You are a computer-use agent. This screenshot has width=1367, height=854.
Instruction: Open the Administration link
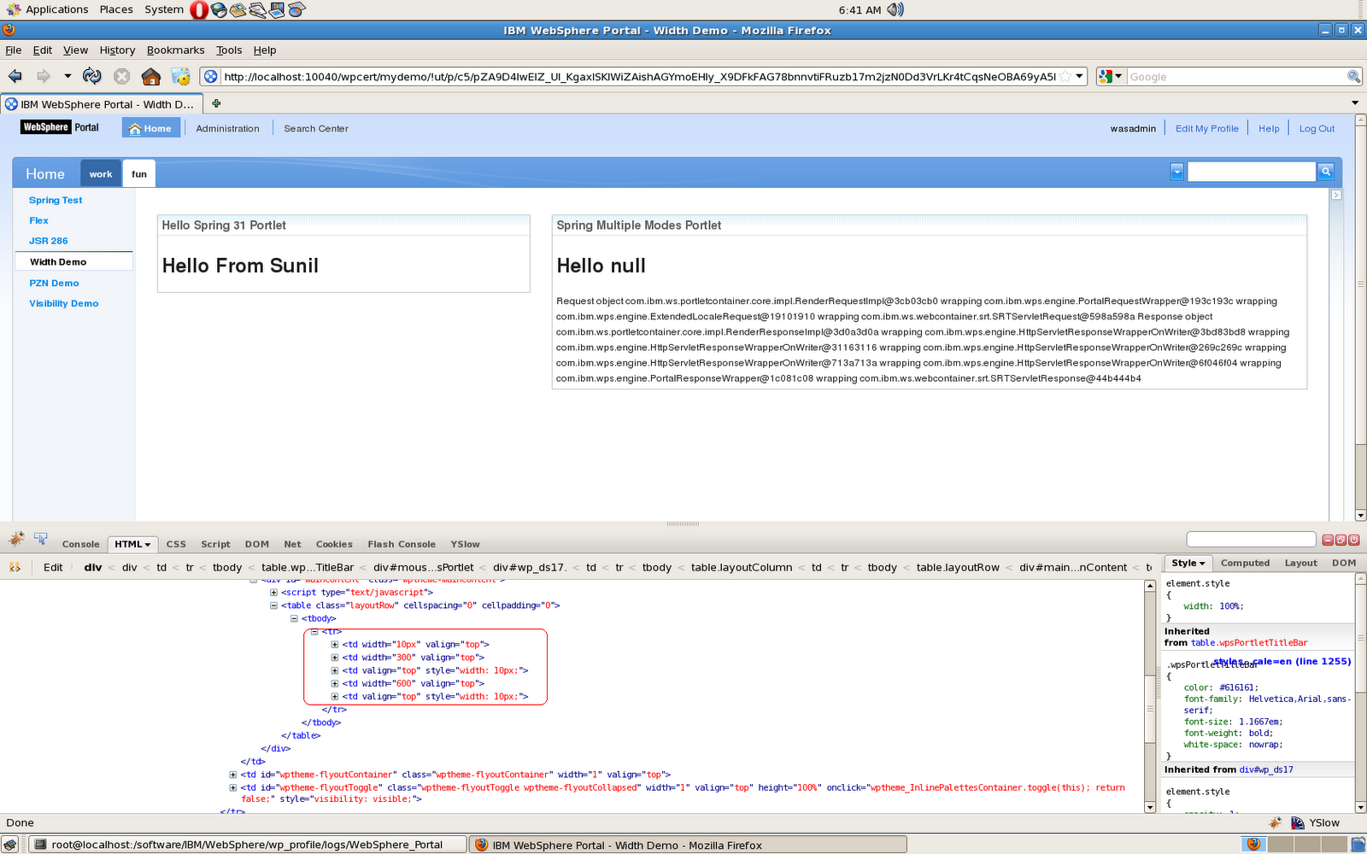point(227,128)
